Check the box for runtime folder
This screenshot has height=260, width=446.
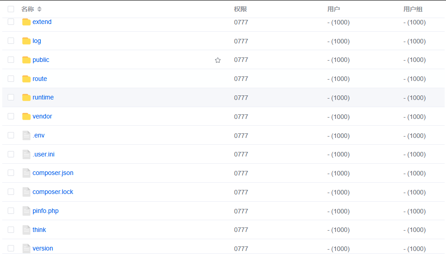coord(11,98)
